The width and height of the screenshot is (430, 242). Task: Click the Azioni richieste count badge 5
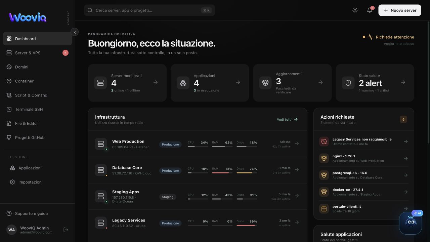coord(403,119)
